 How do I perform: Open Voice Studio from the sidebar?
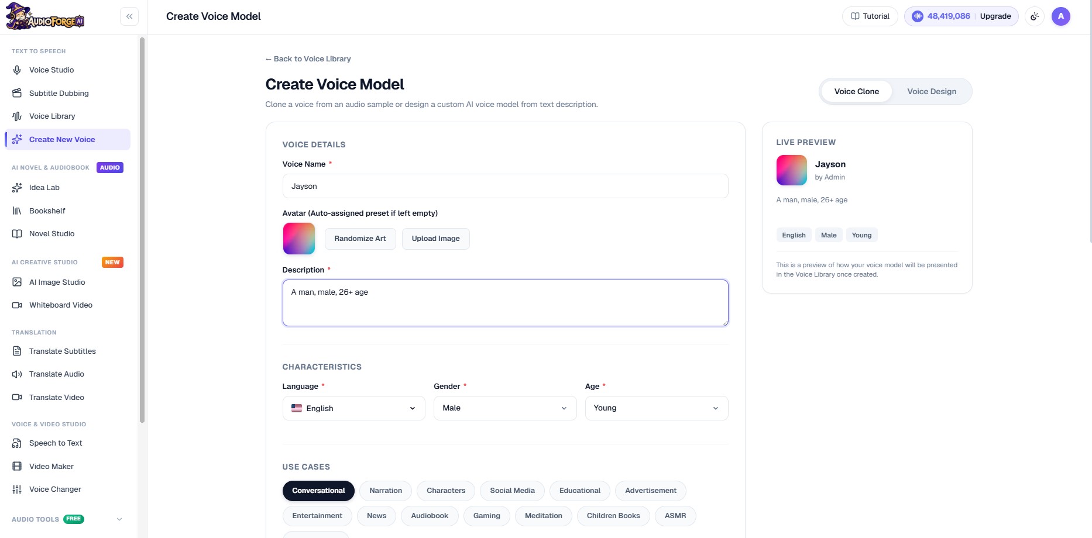67,70
